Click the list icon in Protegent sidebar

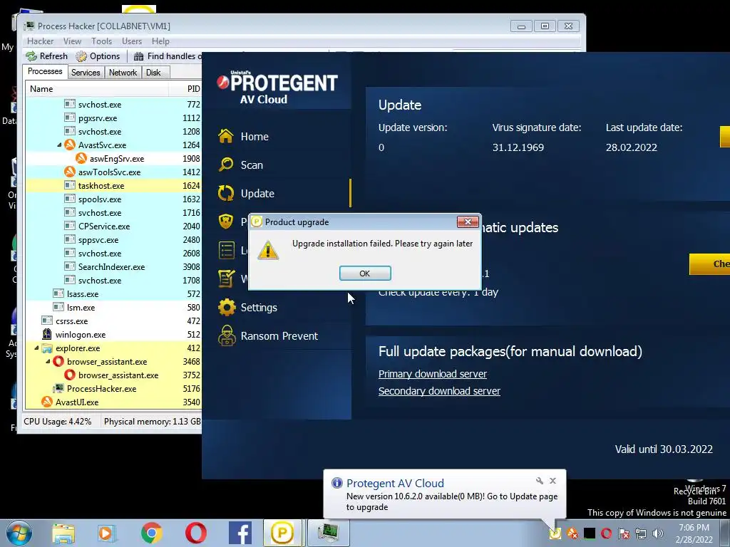pos(227,250)
